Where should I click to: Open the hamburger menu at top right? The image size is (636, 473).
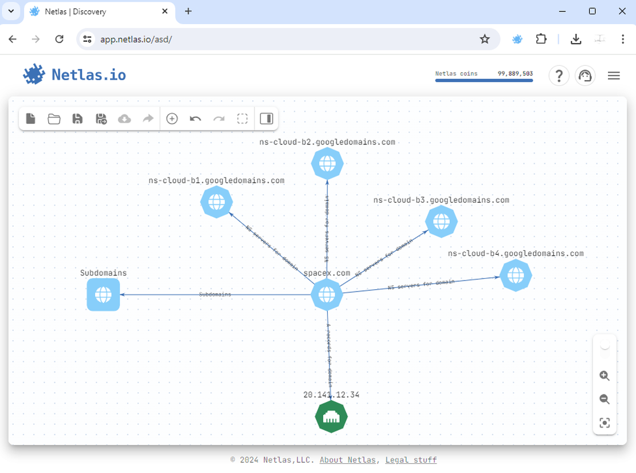[614, 75]
